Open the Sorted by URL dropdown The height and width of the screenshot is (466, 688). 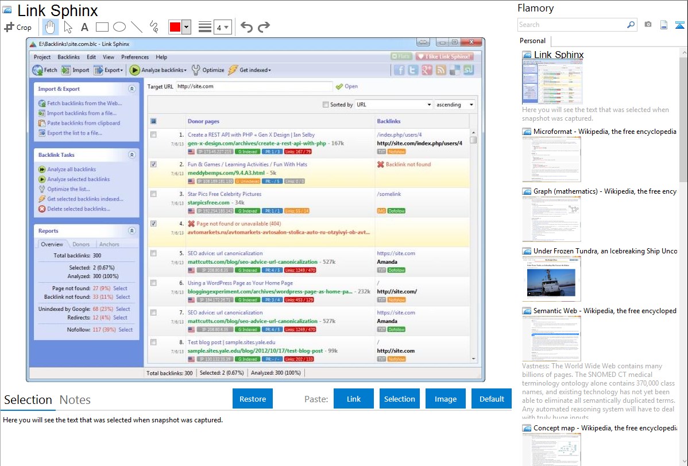[x=393, y=105]
